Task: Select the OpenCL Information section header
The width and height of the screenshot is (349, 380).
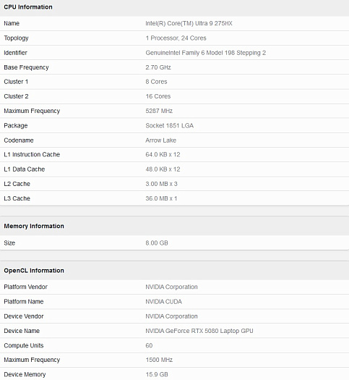Action: pyautogui.click(x=34, y=271)
